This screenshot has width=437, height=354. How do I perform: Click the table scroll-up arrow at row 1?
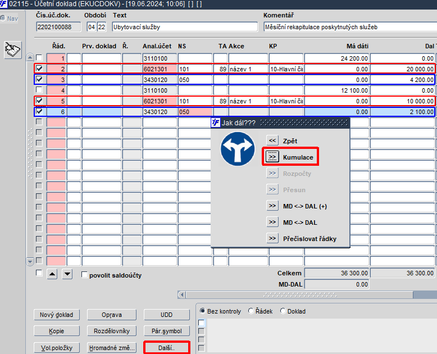click(30, 58)
